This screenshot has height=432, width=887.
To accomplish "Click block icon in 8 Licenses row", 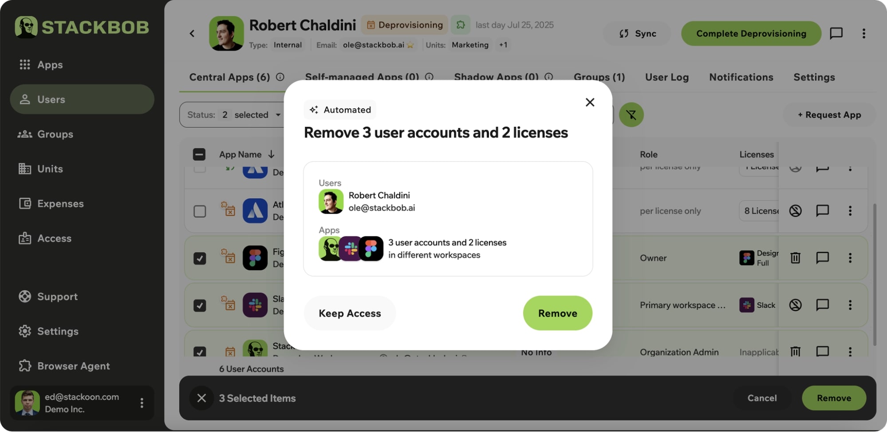I will 795,211.
